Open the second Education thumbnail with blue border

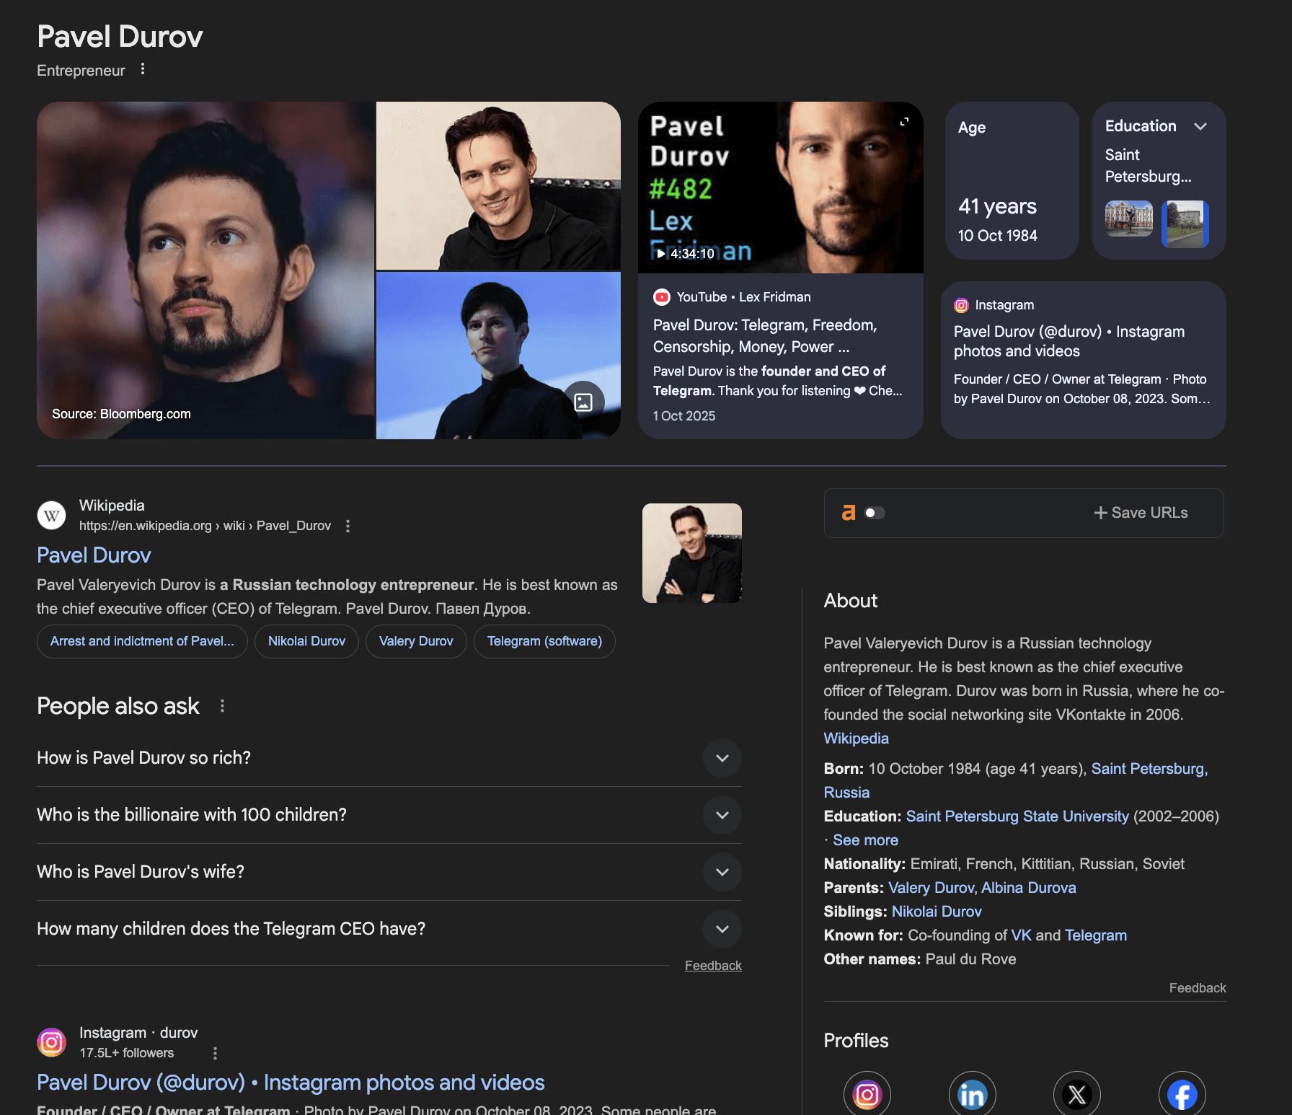coord(1185,224)
